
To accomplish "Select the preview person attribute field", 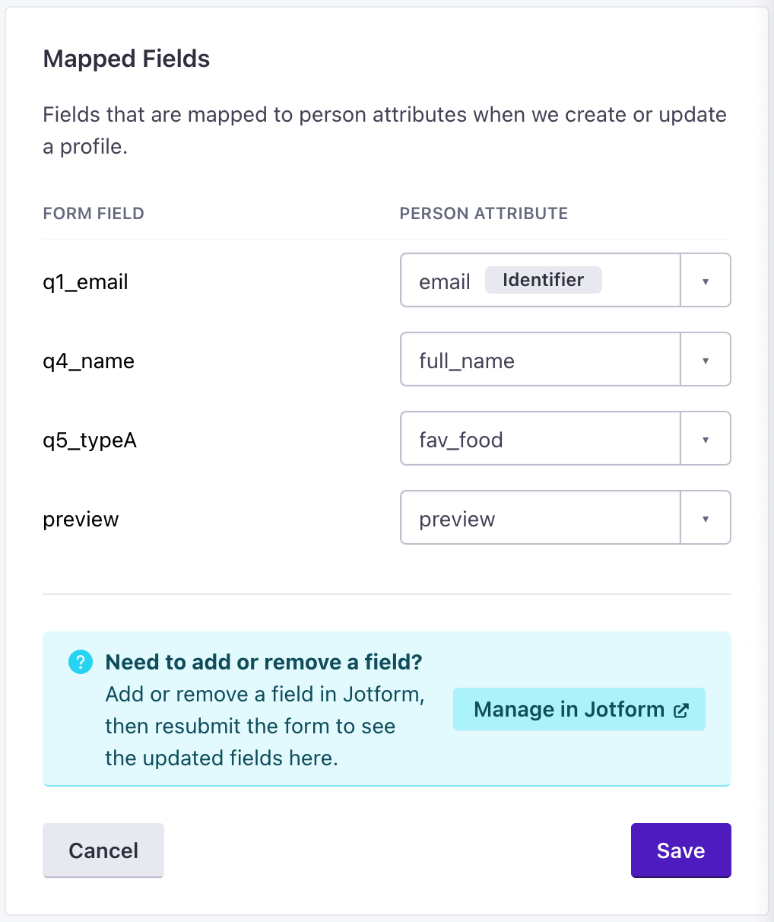I will (540, 518).
